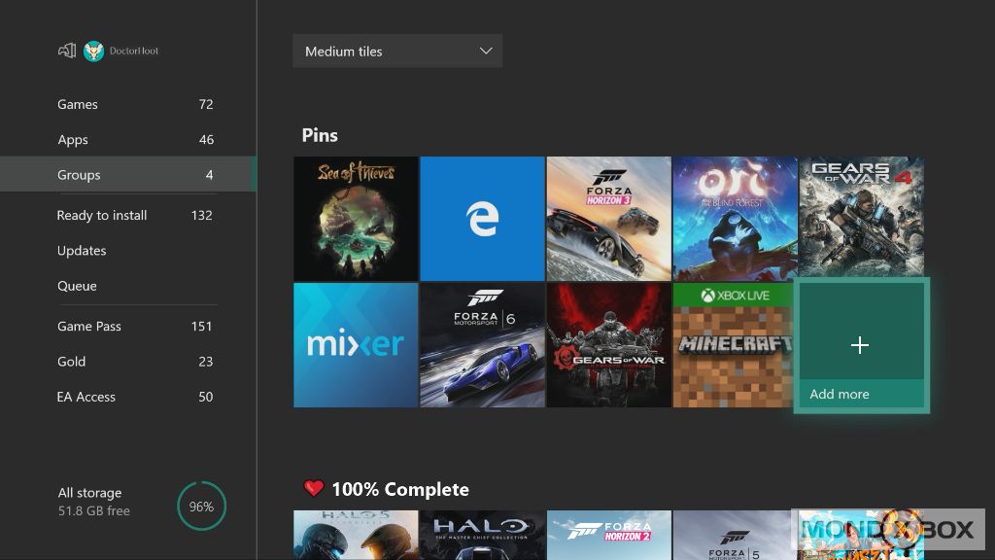Open the Forza Motorsport 6 tile
995x560 pixels.
[x=482, y=345]
